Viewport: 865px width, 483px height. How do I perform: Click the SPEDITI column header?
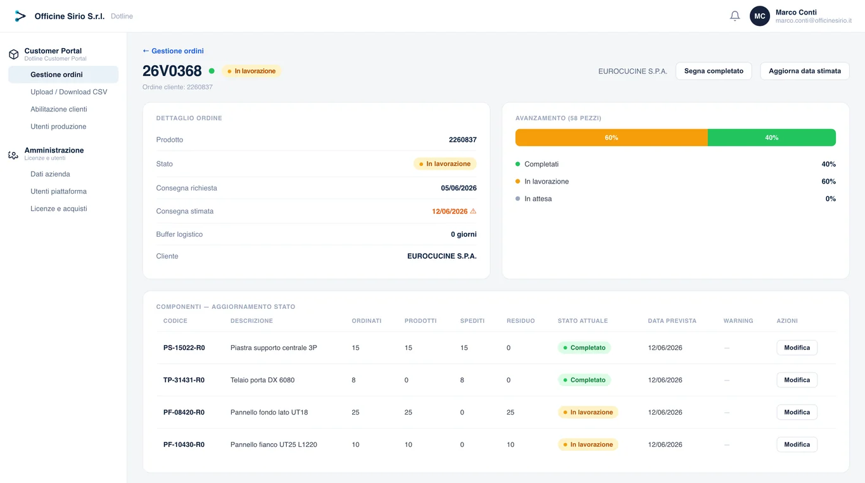point(472,321)
